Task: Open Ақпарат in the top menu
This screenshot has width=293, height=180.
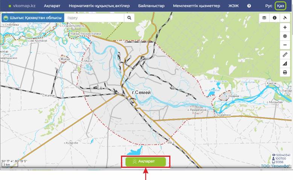Action: (52, 6)
